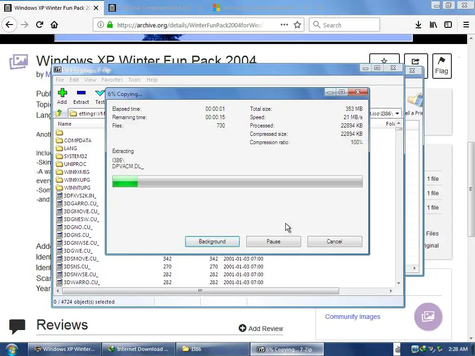Switch to Windows XP Winter taskbar button
475x356 pixels.
64,350
